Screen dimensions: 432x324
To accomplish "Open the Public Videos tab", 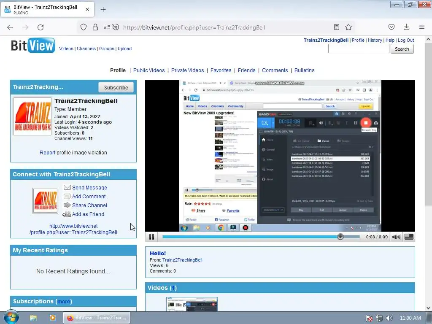I will [149, 70].
